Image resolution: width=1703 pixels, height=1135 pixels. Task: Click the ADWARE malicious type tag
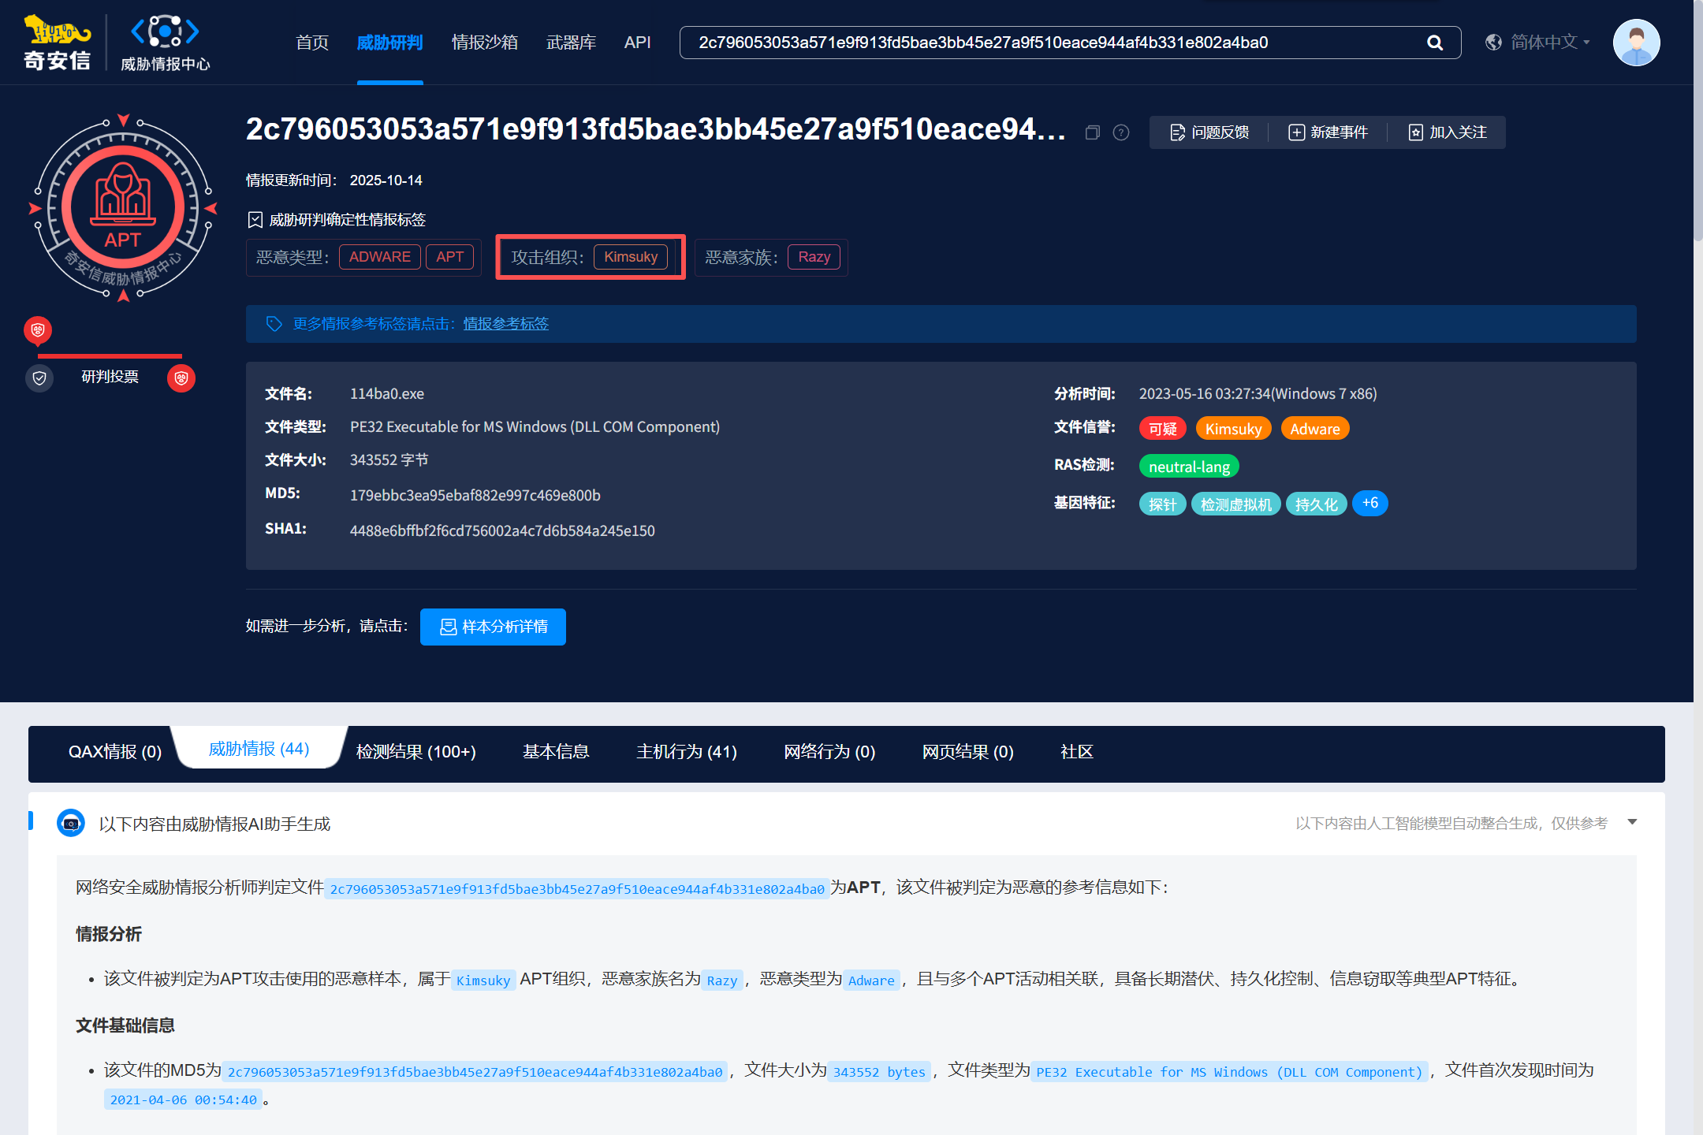pos(380,257)
